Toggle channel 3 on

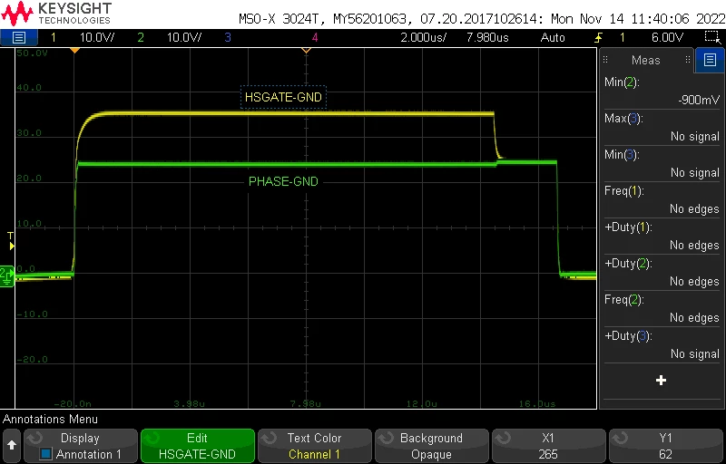228,37
